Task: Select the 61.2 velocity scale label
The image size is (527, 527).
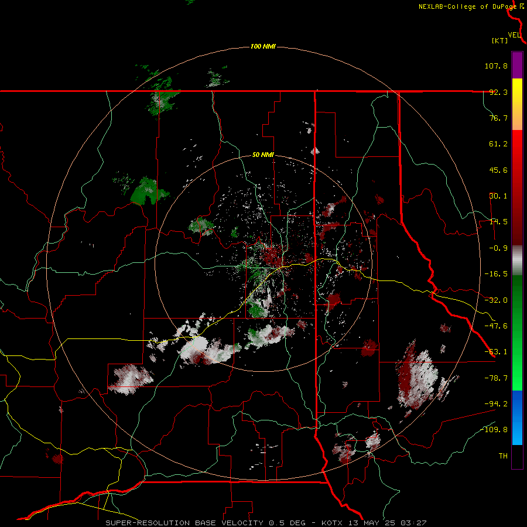Action: click(x=498, y=144)
